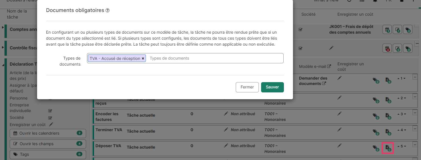Screen dimensions: 421x160
Task: Open tags icon in the JK001 row
Action: point(408,29)
